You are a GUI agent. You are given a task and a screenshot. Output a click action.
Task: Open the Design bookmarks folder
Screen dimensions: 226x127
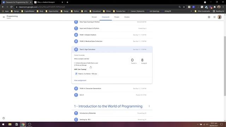[x=65, y=11]
